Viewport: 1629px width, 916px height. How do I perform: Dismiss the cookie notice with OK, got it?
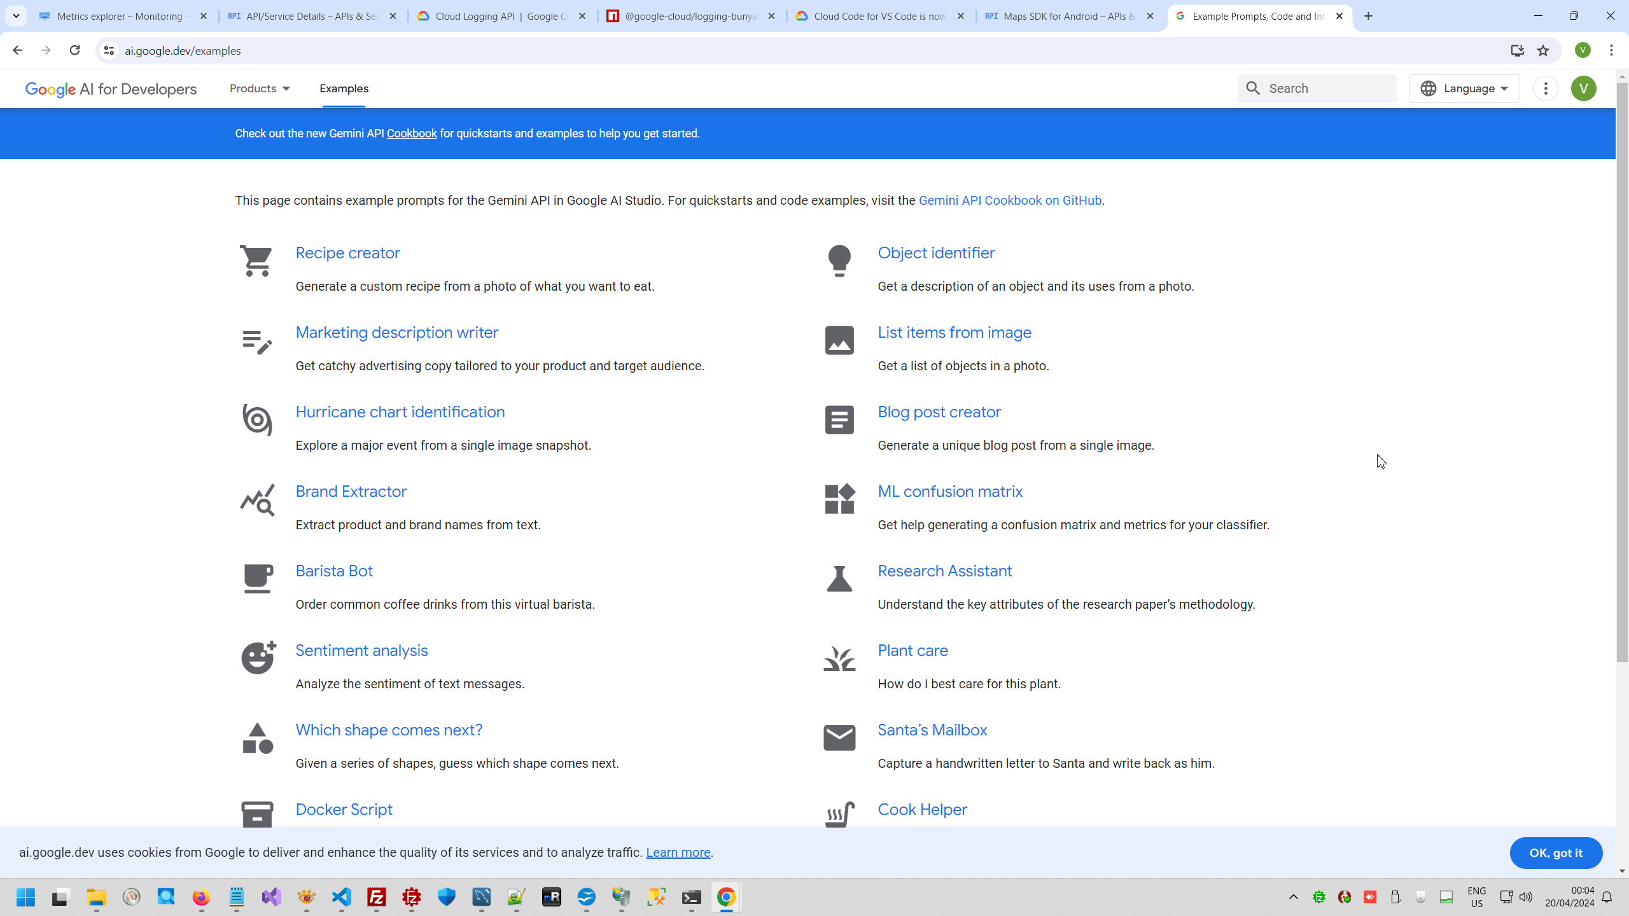point(1555,852)
